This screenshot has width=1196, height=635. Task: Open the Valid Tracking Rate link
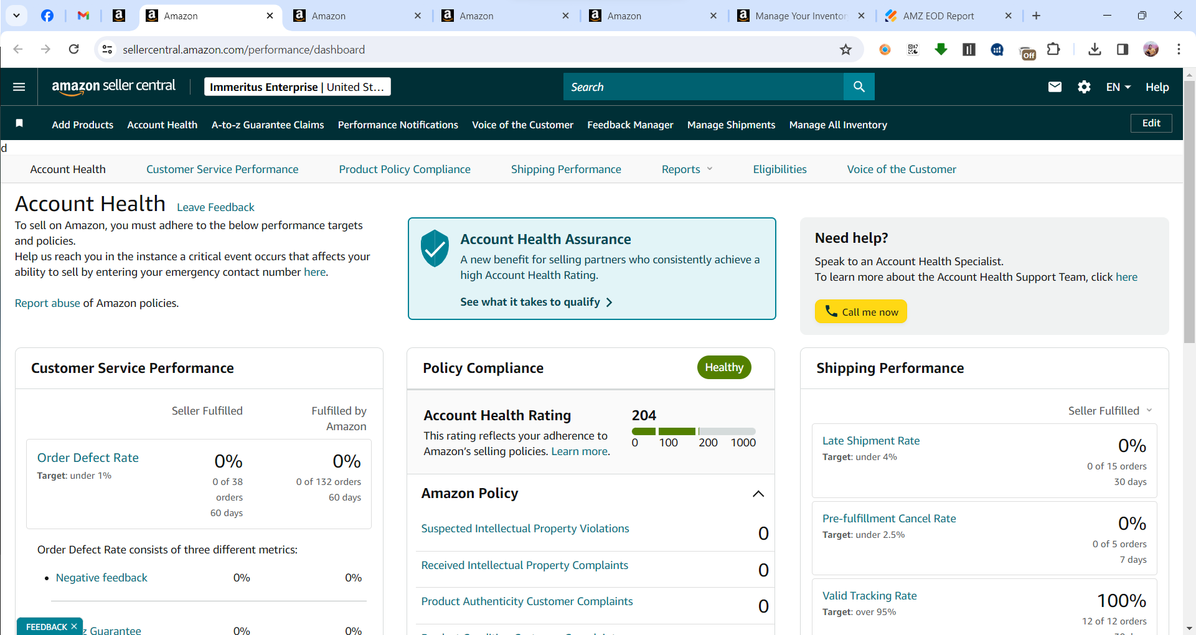pyautogui.click(x=869, y=596)
